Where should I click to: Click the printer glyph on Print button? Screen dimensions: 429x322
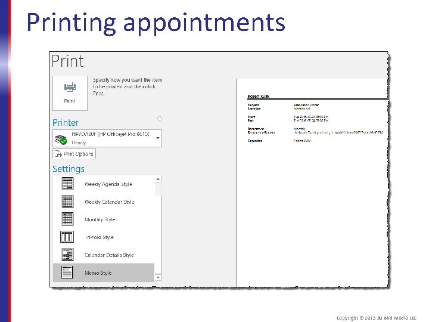coord(70,87)
